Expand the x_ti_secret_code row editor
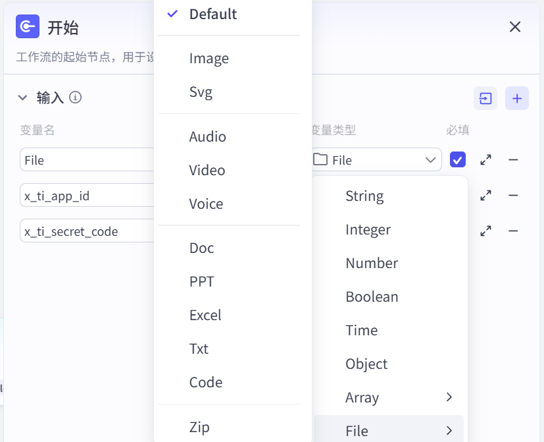The height and width of the screenshot is (442, 544). [485, 231]
